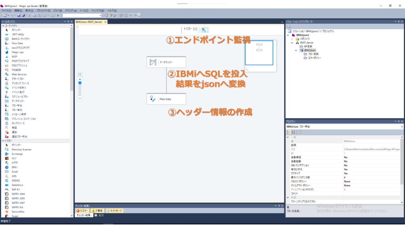Select エラーポリシー in the solution tree
Viewport: 405px width, 228px height.
click(x=314, y=58)
